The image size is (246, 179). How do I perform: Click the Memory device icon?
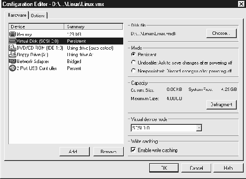click(x=13, y=34)
